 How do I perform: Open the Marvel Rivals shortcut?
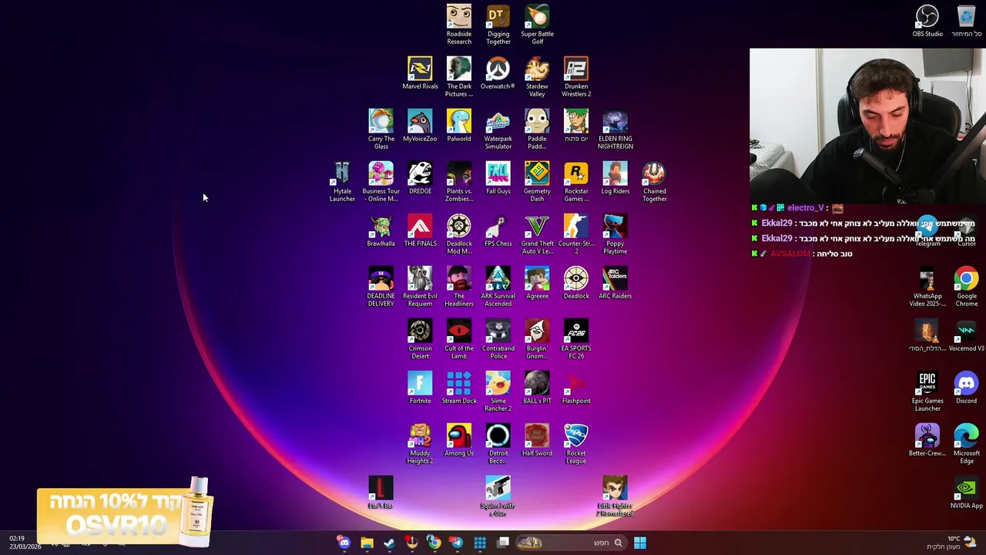click(420, 74)
